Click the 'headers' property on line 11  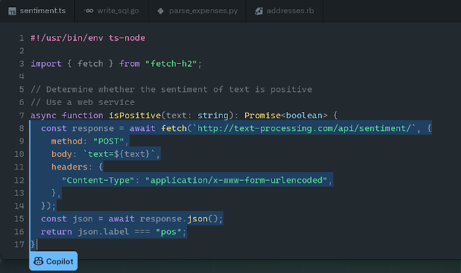pyautogui.click(x=69, y=167)
